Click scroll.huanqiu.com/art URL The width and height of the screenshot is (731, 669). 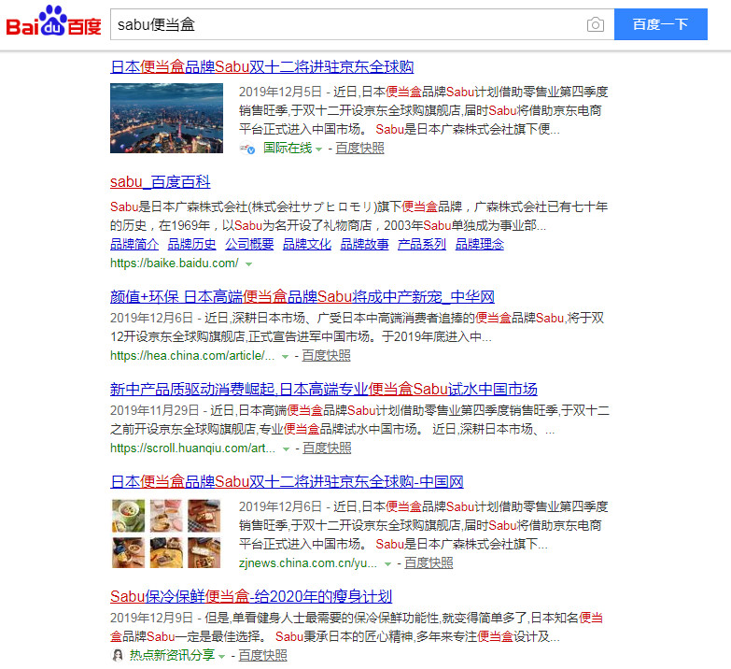click(192, 448)
